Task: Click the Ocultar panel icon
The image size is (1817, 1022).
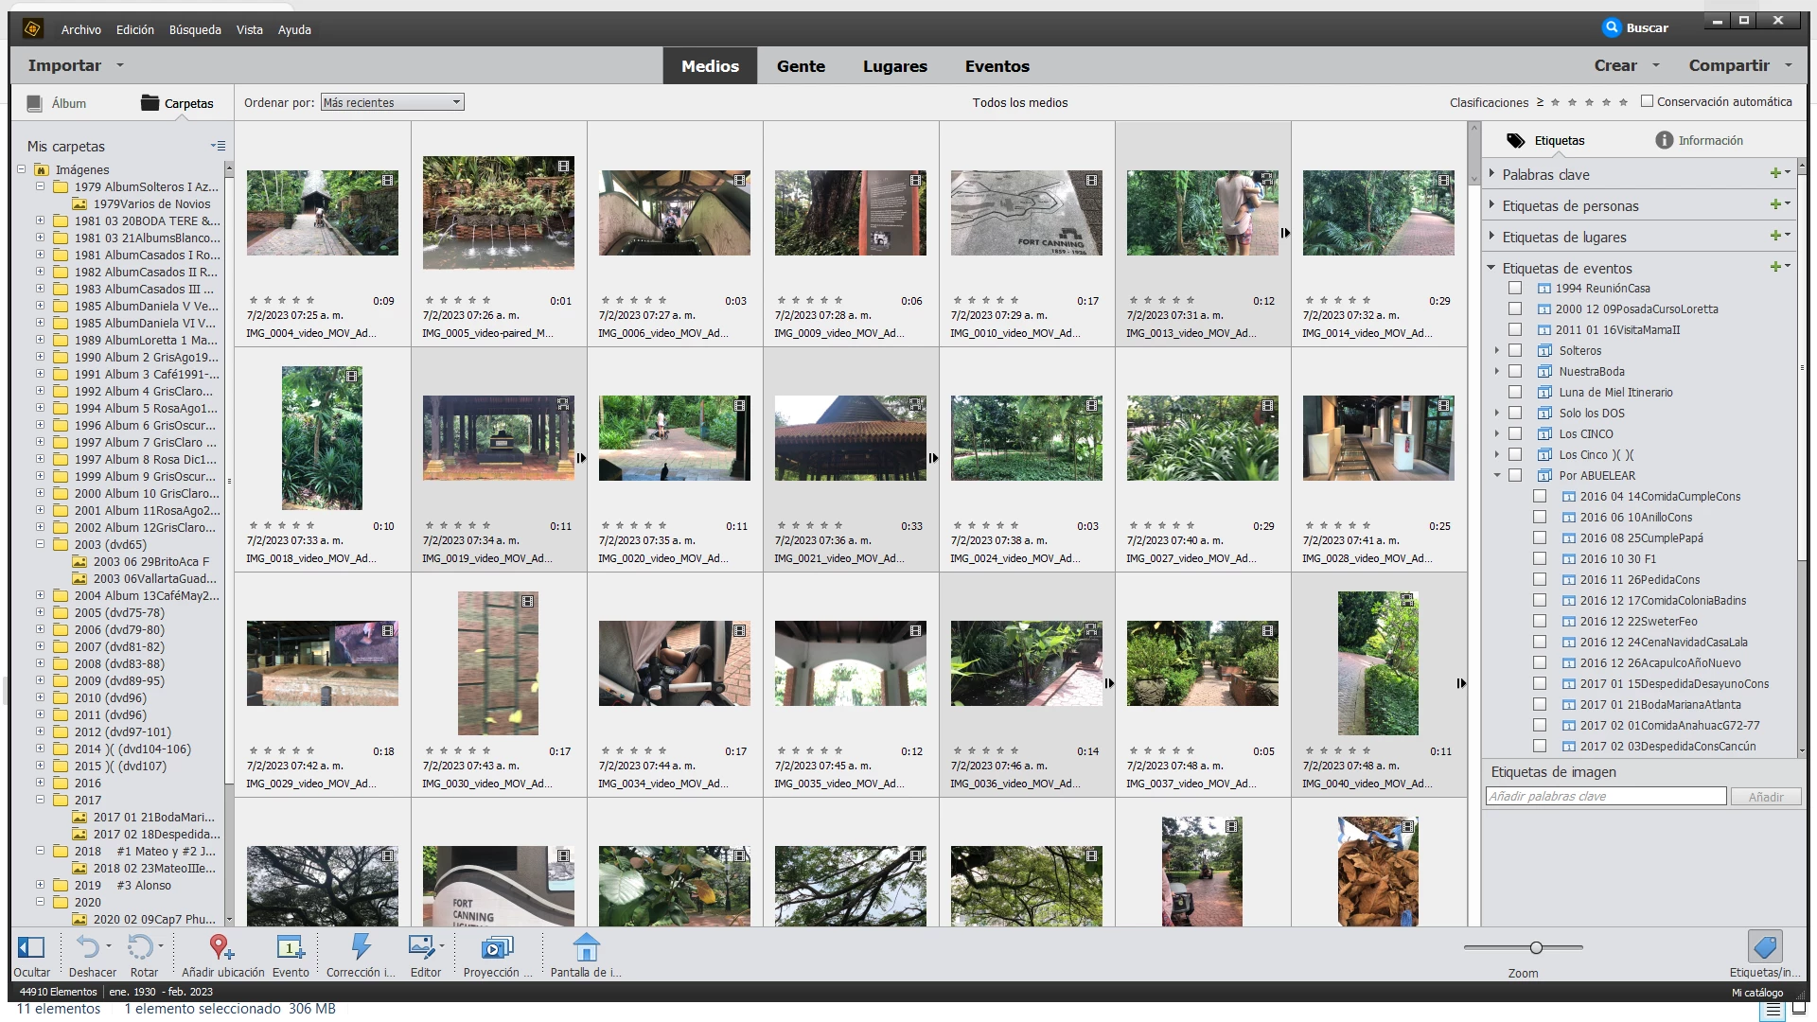Action: click(x=31, y=947)
